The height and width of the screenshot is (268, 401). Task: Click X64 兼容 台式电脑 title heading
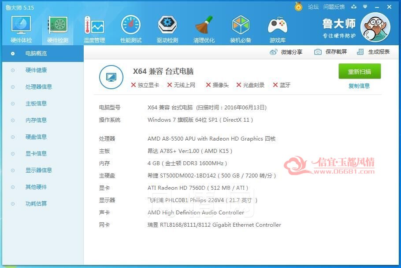[163, 72]
